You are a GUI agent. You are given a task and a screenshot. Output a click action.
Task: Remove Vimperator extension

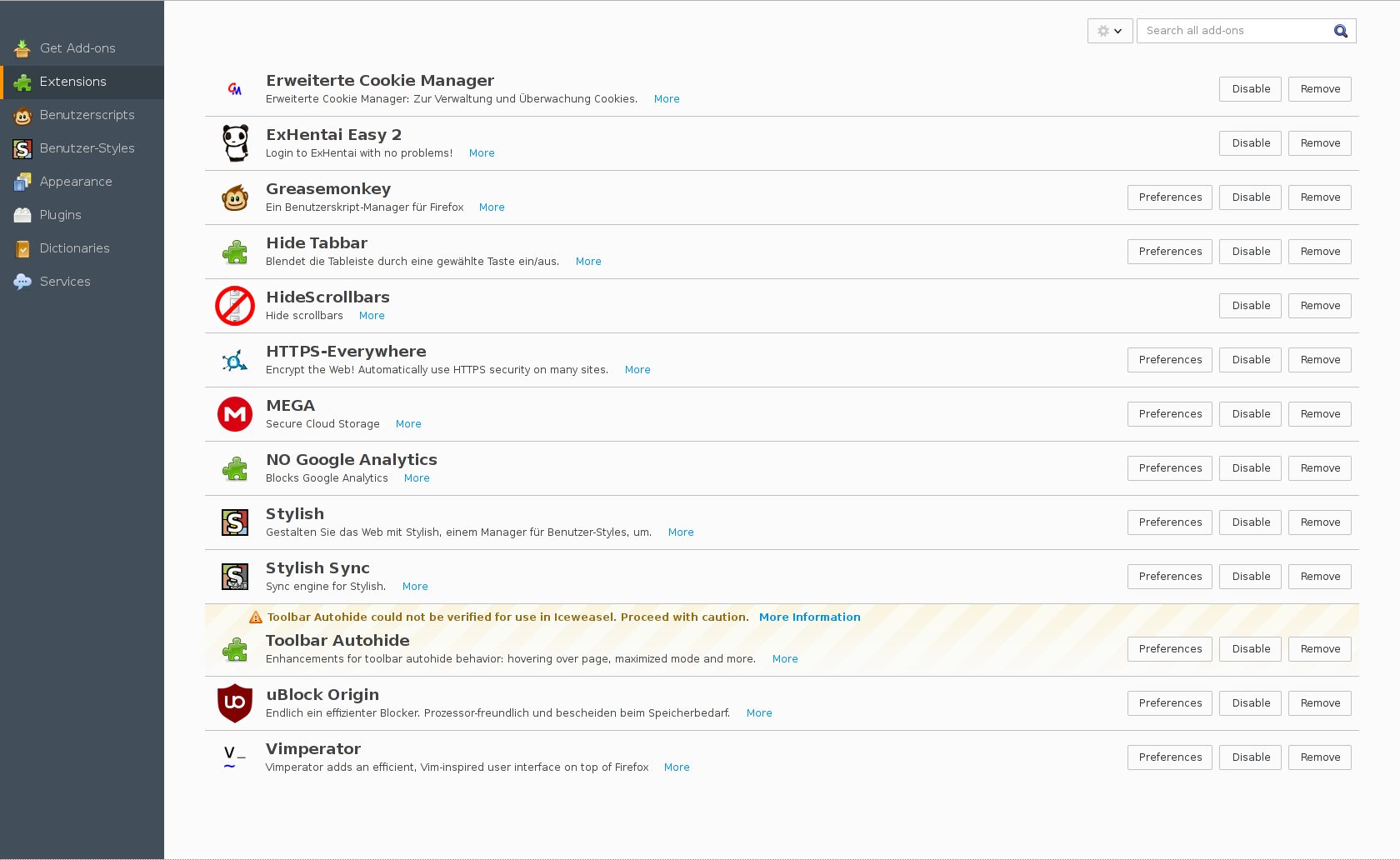(1320, 757)
